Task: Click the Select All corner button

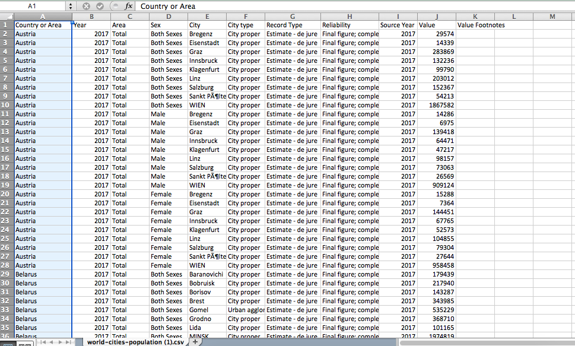Action: 6,17
